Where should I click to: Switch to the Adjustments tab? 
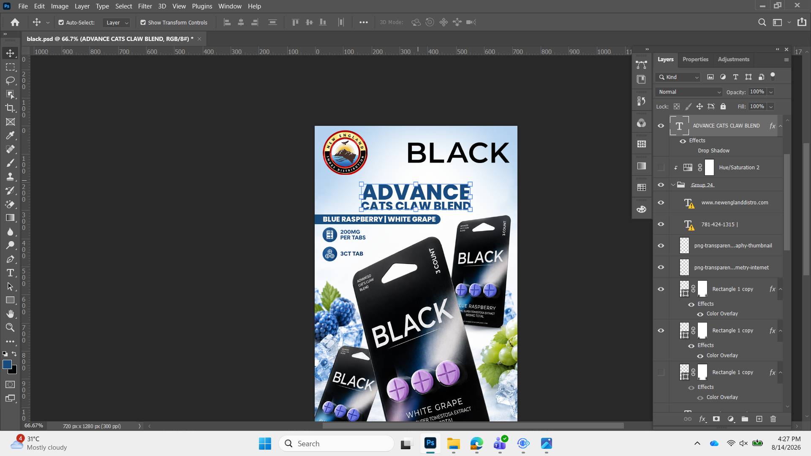tap(733, 60)
